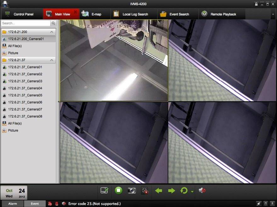This screenshot has width=277, height=207.
Task: Click the search magnifier icon
Action: pyautogui.click(x=54, y=23)
